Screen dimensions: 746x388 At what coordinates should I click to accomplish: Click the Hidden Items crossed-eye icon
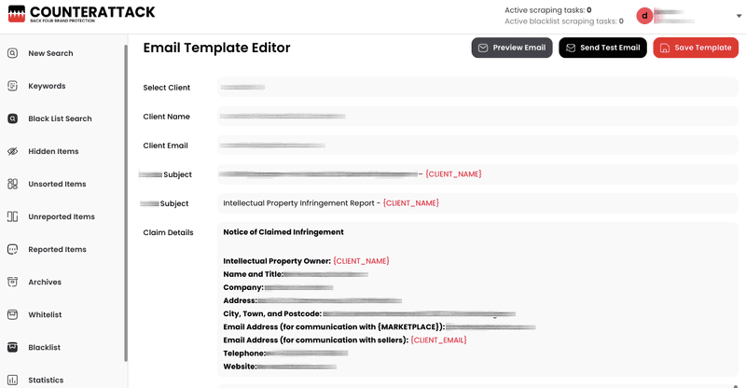click(x=12, y=151)
